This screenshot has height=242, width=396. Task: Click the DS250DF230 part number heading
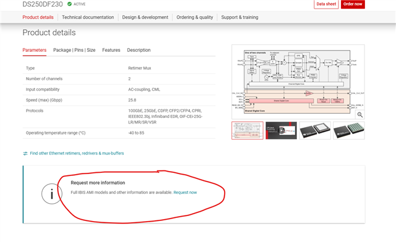click(x=43, y=4)
